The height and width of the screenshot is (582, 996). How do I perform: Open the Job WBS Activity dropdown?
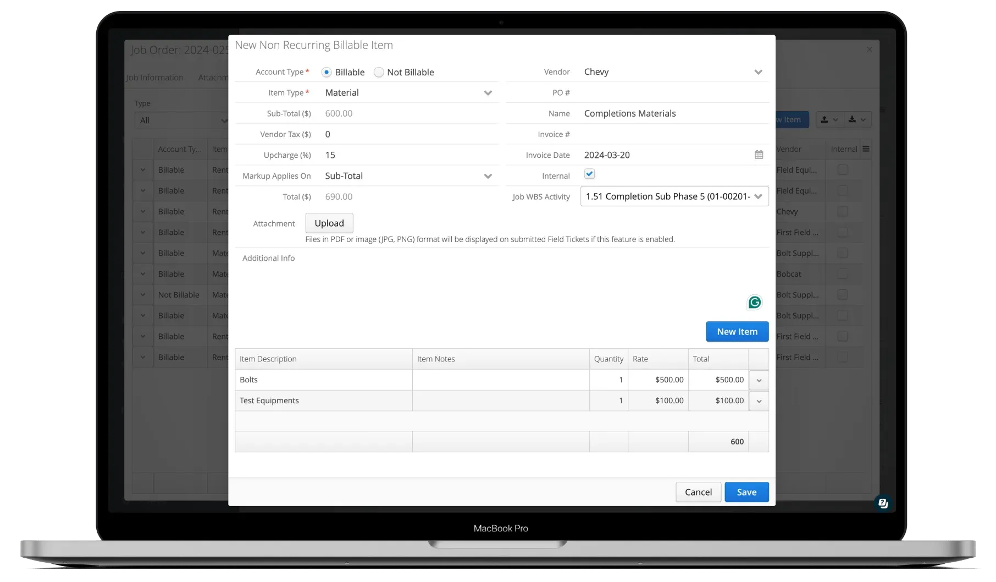[759, 196]
